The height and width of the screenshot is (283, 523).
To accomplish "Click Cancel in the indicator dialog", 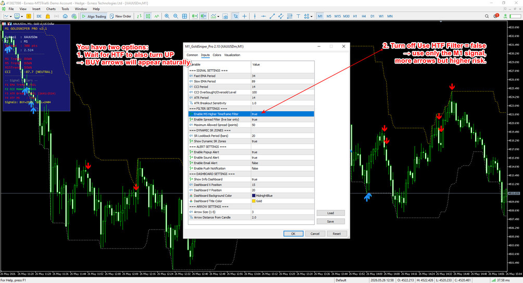I will pos(315,234).
